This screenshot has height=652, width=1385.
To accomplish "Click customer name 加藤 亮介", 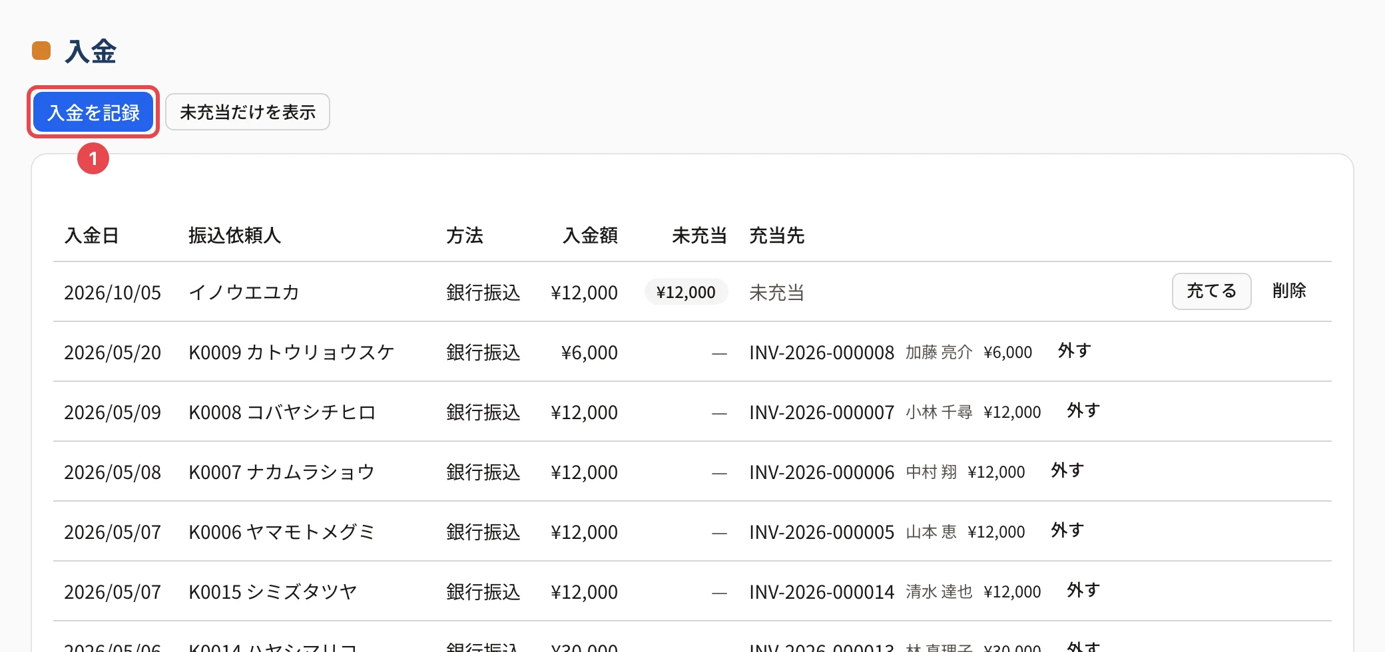I will coord(939,352).
